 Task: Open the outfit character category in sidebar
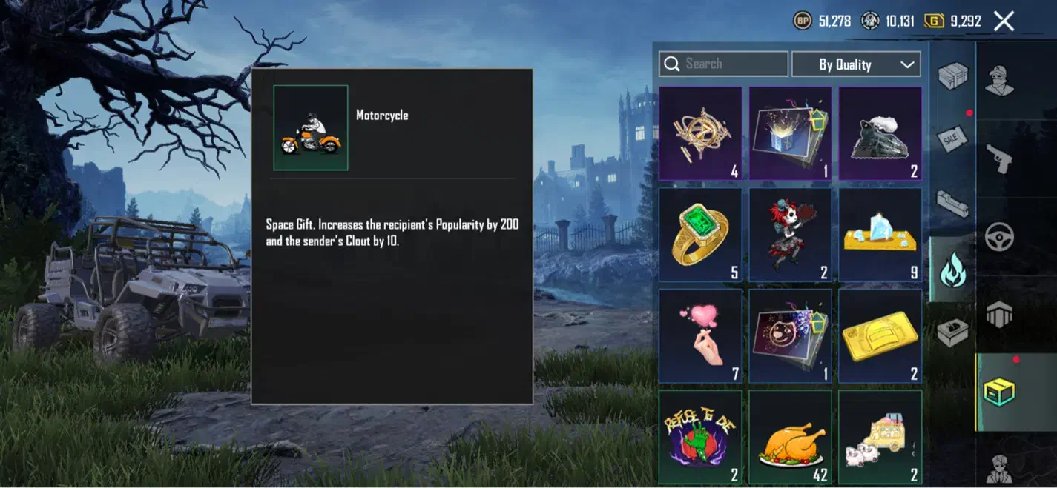point(999,80)
